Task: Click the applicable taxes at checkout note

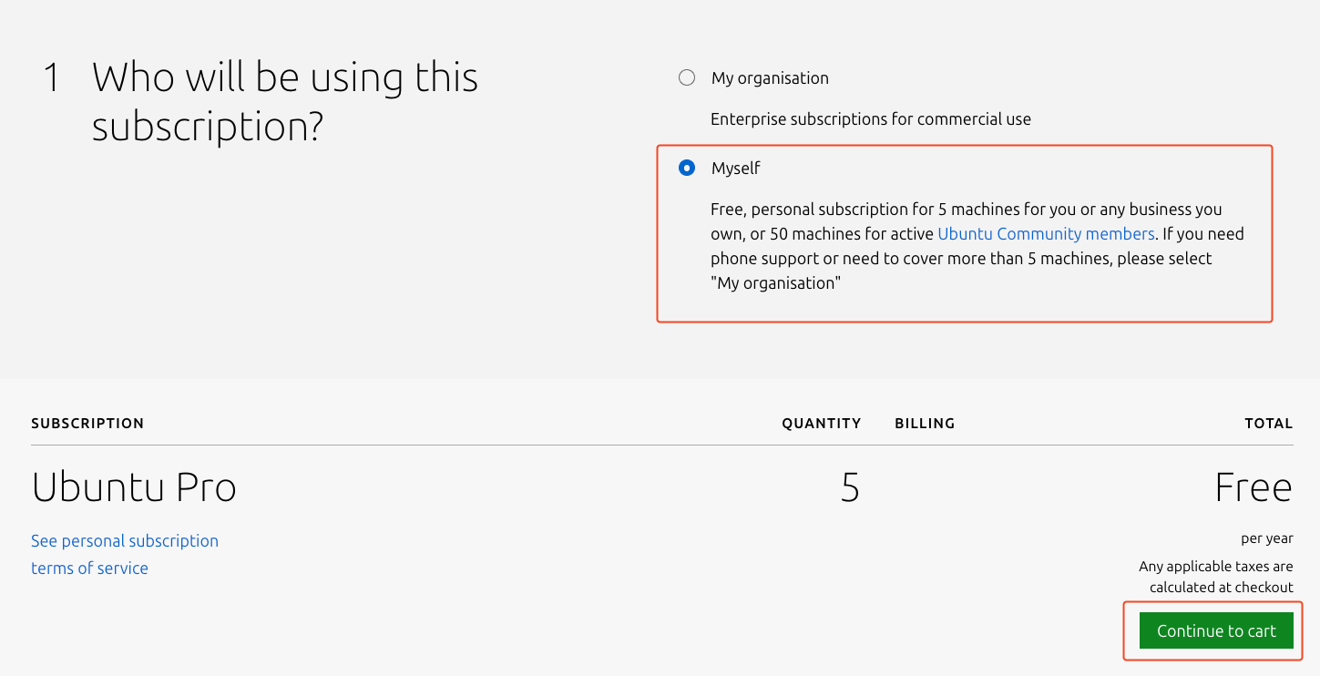Action: 1215,577
